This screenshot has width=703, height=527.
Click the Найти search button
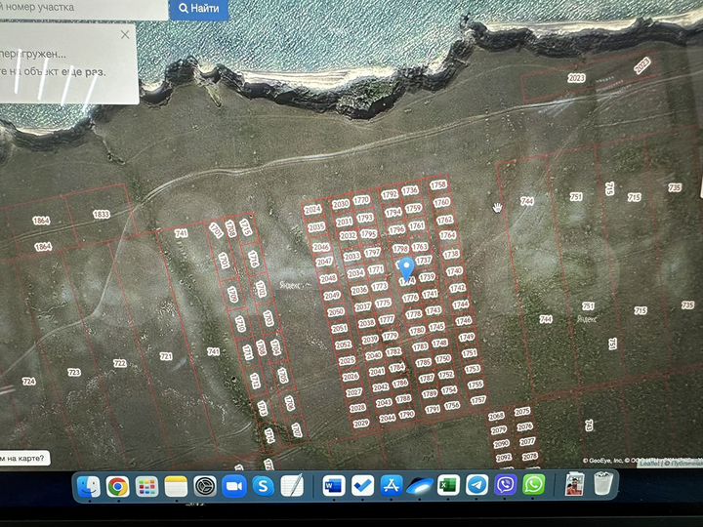(x=199, y=8)
